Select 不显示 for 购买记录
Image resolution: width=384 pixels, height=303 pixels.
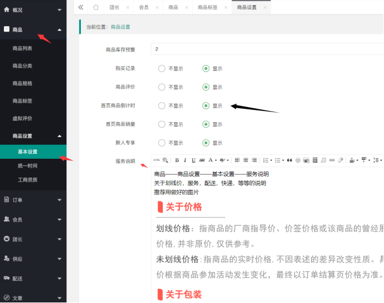pos(162,68)
